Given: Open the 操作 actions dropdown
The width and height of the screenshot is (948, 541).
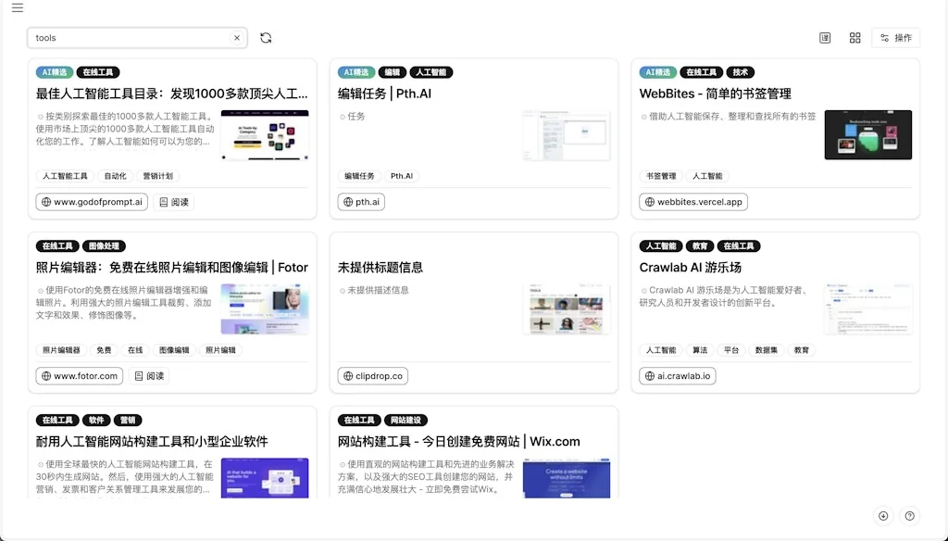Looking at the screenshot, I should pos(894,37).
